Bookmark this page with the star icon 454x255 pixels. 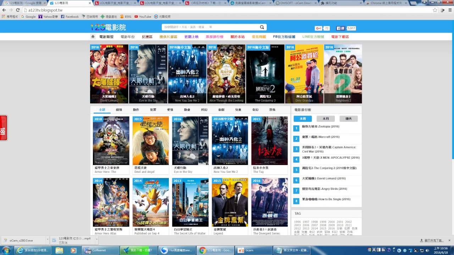pyautogui.click(x=435, y=10)
